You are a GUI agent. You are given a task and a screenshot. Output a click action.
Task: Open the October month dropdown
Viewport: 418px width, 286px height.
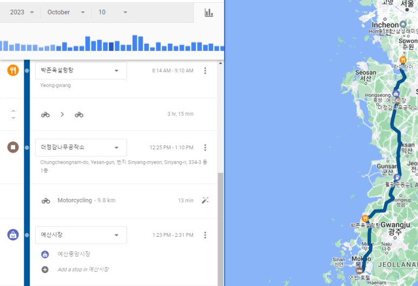[x=66, y=12]
